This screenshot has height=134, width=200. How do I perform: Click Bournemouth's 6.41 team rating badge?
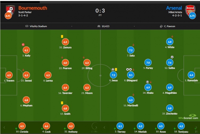pos(8,16)
